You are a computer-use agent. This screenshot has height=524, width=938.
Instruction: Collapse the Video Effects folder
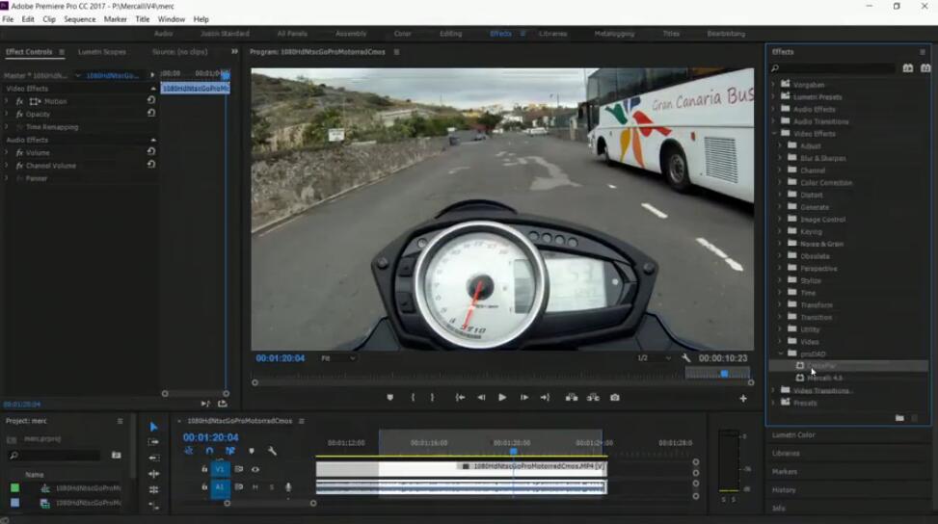point(773,134)
